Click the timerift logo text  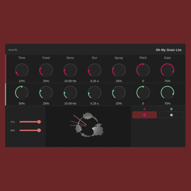[x=13, y=50]
